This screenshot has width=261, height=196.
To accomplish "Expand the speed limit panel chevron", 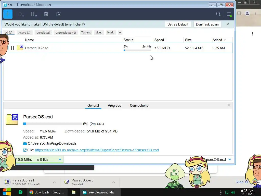I will point(60,160).
